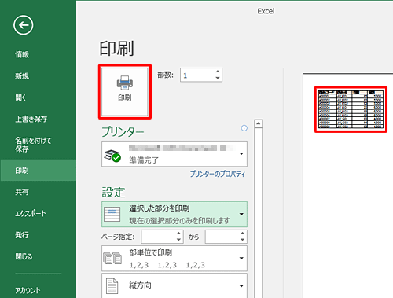Click 閉じる in the sidebar
This screenshot has height=298, width=393.
click(x=24, y=256)
